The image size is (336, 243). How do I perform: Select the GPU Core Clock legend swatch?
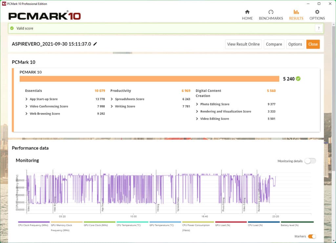[x=100, y=222]
